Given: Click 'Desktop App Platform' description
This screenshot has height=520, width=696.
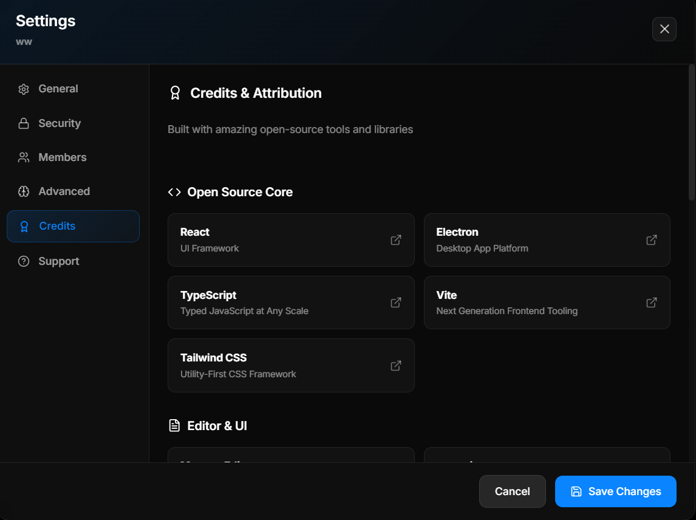Looking at the screenshot, I should pyautogui.click(x=482, y=248).
